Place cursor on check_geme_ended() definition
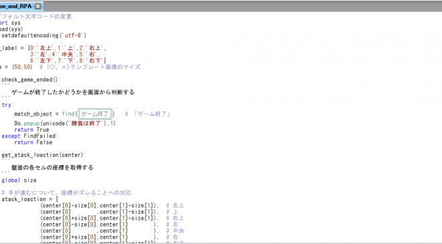Image resolution: width=442 pixels, height=244 pixels. pos(31,80)
